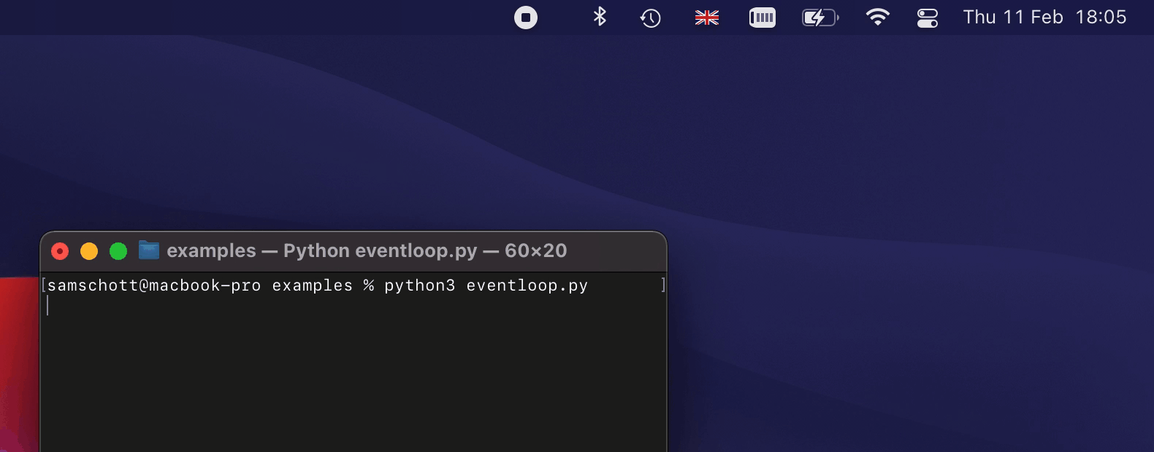
Task: Zoom the Terminal window with green button
Action: click(118, 251)
